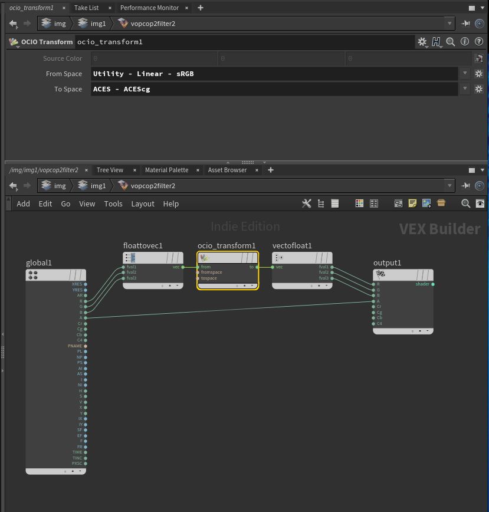
Task: Toggle the pin on the network pane
Action: pos(465,186)
